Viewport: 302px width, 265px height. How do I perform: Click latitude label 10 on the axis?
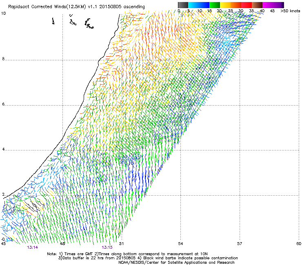[3, 13]
